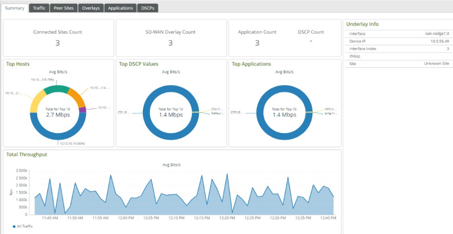Click the CS1 label in DSCP chart
Screen dimensions: 453x234
[124, 112]
